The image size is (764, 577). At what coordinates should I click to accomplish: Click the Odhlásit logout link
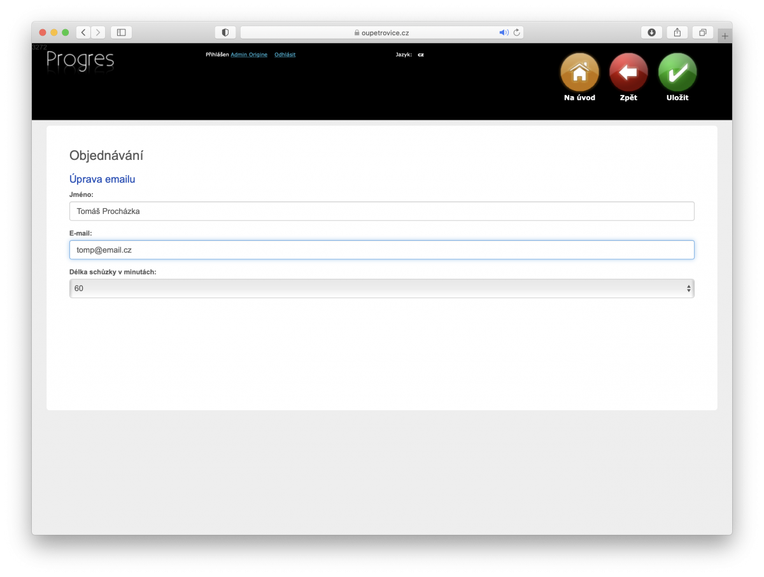point(285,55)
